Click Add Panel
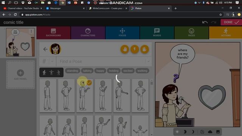 click(x=20, y=75)
